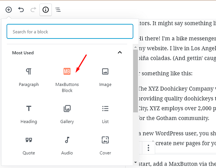Open the content structure info icon
Image resolution: width=216 pixels, height=168 pixels.
pos(46,10)
